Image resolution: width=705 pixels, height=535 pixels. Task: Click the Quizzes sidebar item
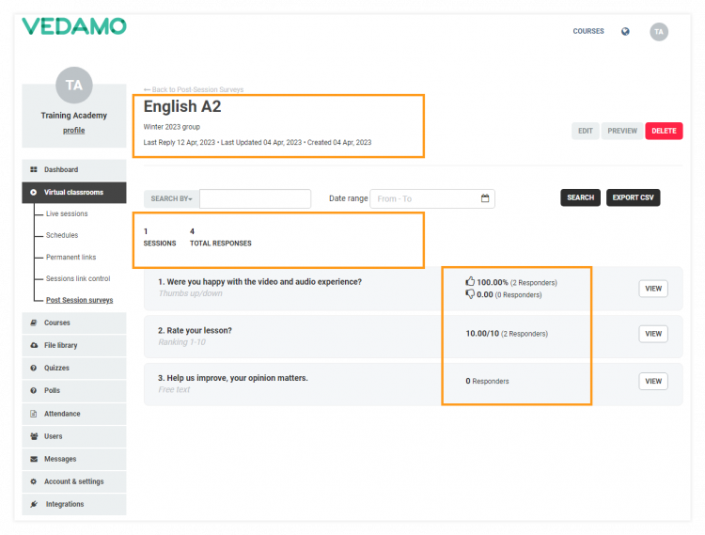[56, 368]
